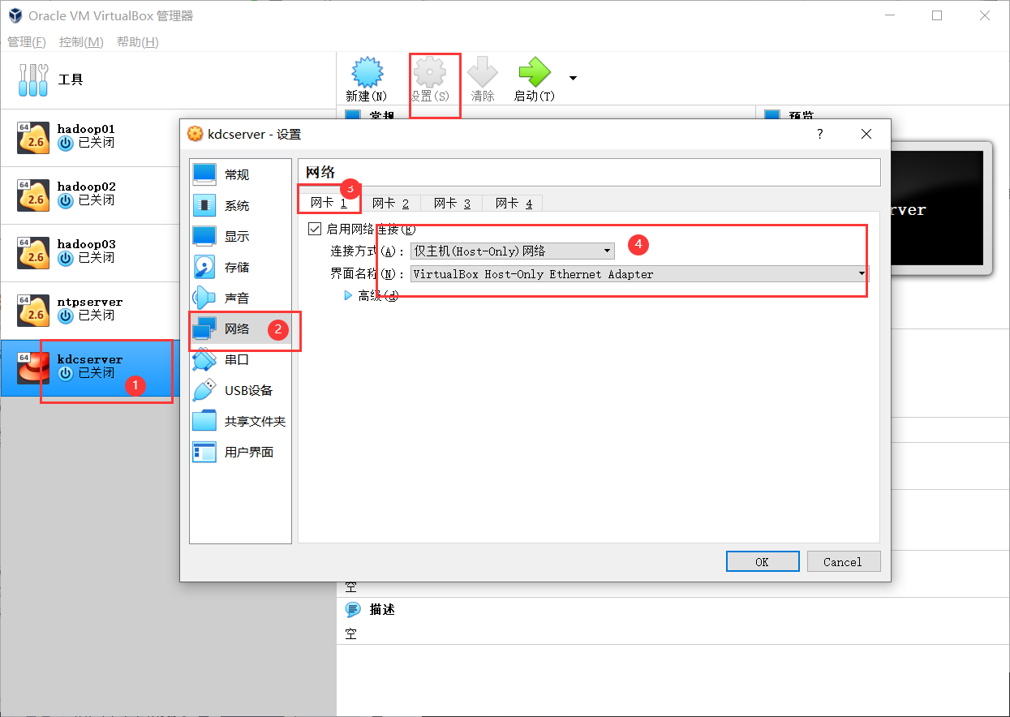1010x717 pixels.
Task: Open User Interface (用户界面) category
Action: pos(240,452)
